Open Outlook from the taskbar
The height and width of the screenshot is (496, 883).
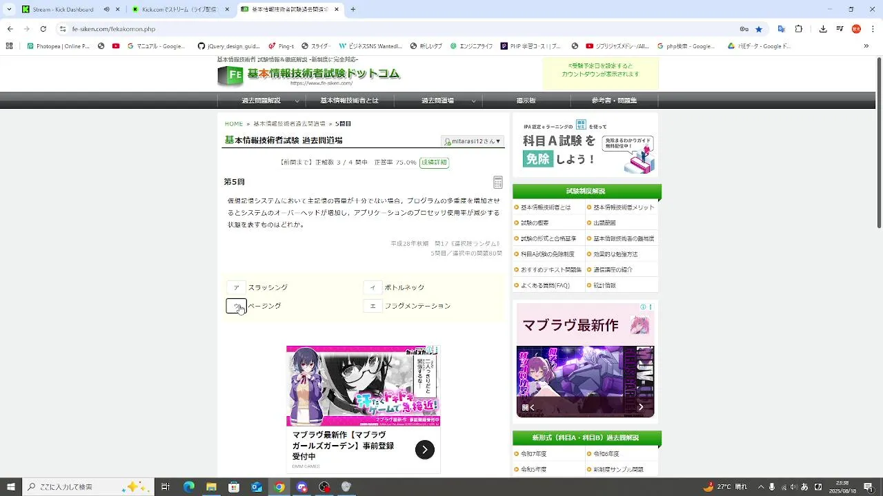tap(257, 487)
